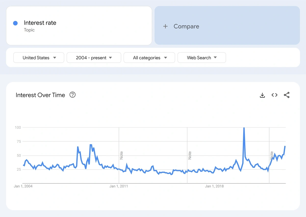This screenshot has width=306, height=217.
Task: Expand the 2004 - present time range dropdown
Action: (x=94, y=58)
